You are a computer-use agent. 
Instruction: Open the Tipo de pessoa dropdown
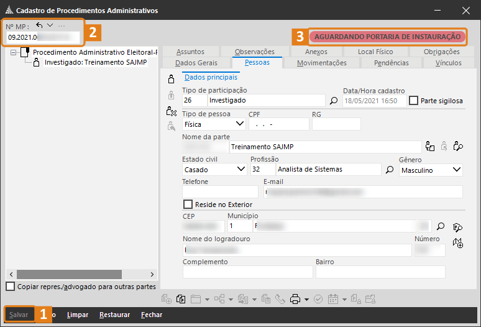214,124
